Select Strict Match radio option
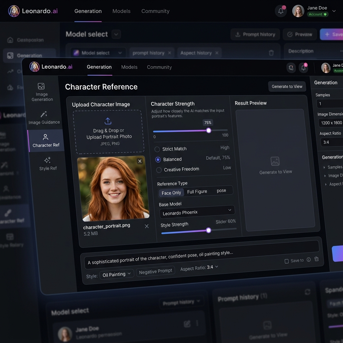The height and width of the screenshot is (343, 343). tap(157, 149)
